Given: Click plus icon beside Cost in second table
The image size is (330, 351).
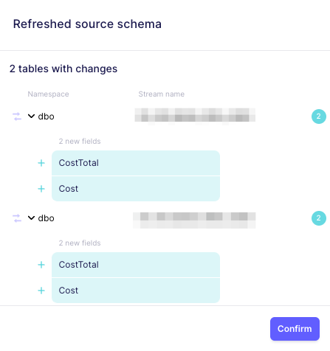Looking at the screenshot, I should 41,291.
